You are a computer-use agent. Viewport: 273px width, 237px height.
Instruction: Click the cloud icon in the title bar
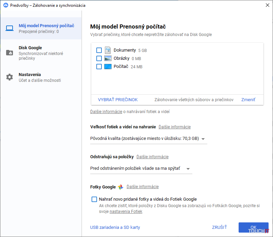[5, 5]
